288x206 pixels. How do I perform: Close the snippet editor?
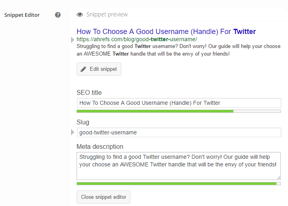click(103, 197)
